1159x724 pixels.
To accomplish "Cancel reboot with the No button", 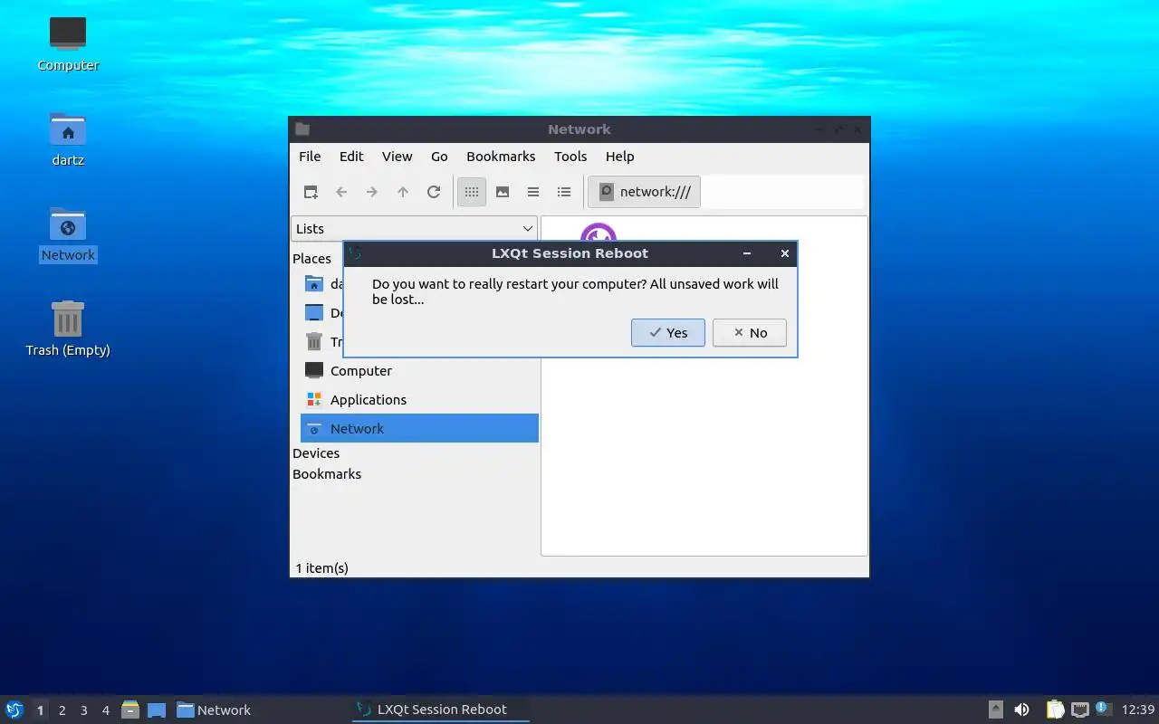I will (x=750, y=333).
